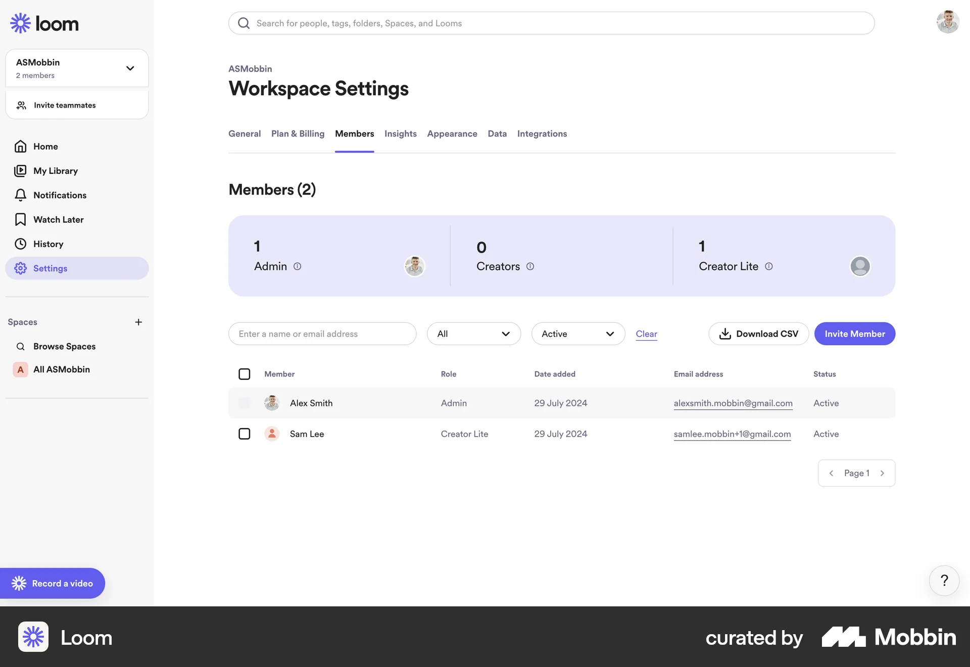Open the All role filter dropdown
The image size is (970, 667).
(x=473, y=333)
